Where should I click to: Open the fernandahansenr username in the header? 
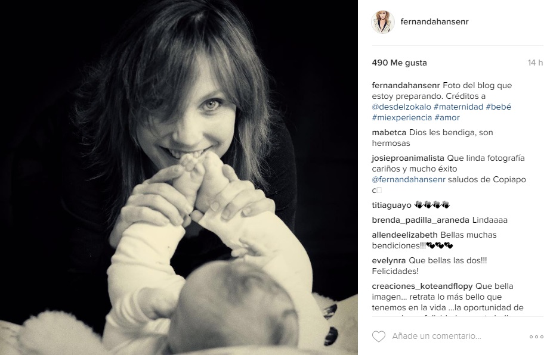[x=434, y=21]
